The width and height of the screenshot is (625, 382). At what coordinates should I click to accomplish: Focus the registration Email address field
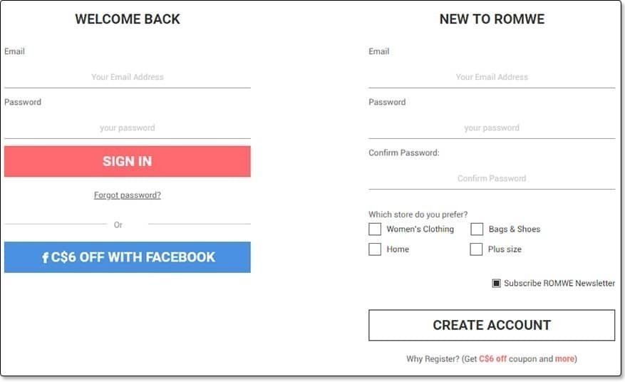pyautogui.click(x=492, y=77)
